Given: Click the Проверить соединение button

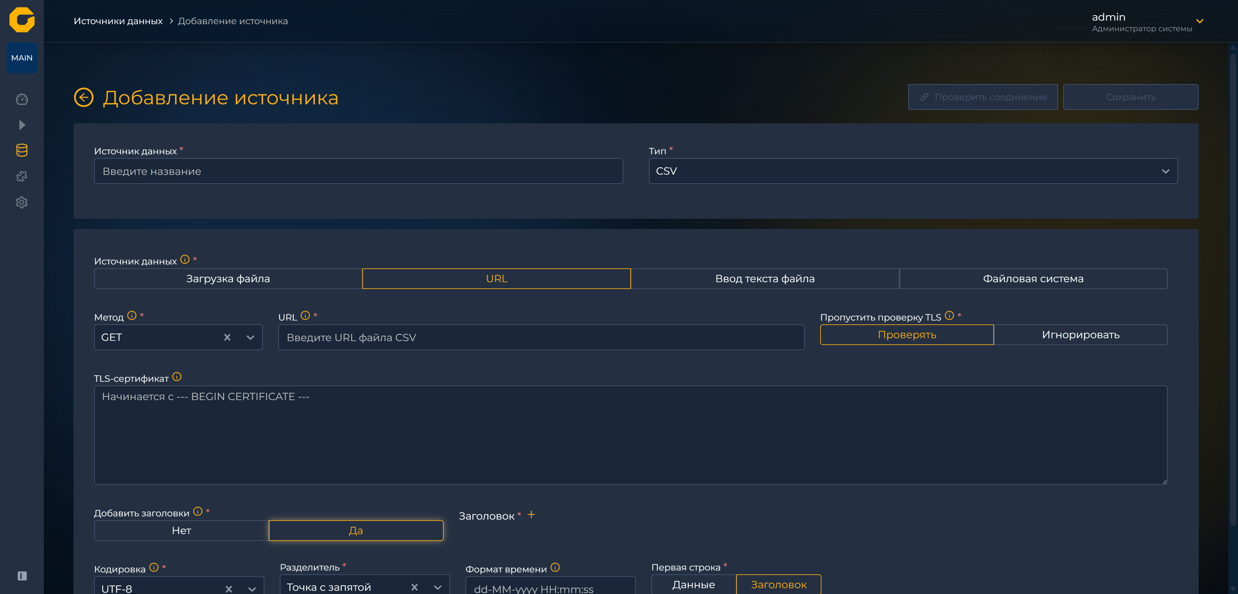Looking at the screenshot, I should click(x=983, y=97).
